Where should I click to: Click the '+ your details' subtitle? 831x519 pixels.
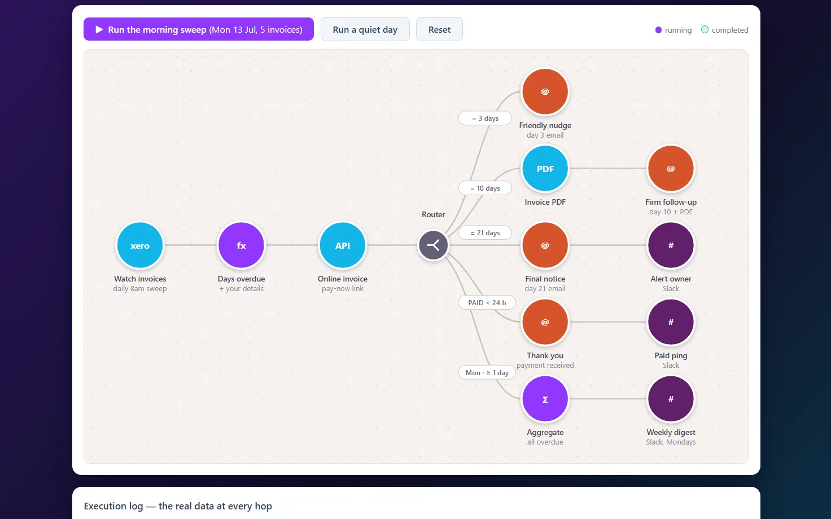pos(242,289)
